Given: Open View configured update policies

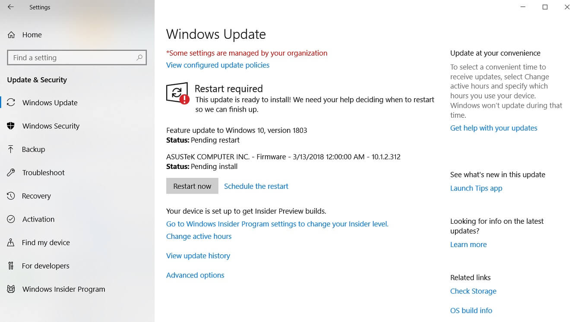Looking at the screenshot, I should coord(218,65).
